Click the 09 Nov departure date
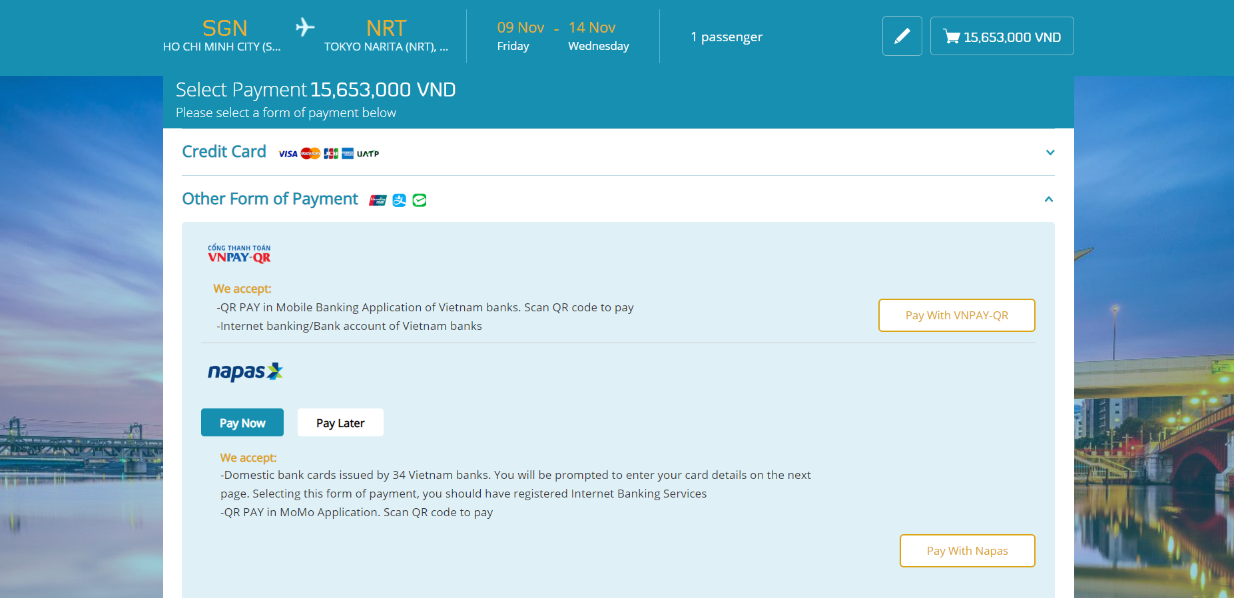Screen dimensions: 1234x598 [x=520, y=27]
